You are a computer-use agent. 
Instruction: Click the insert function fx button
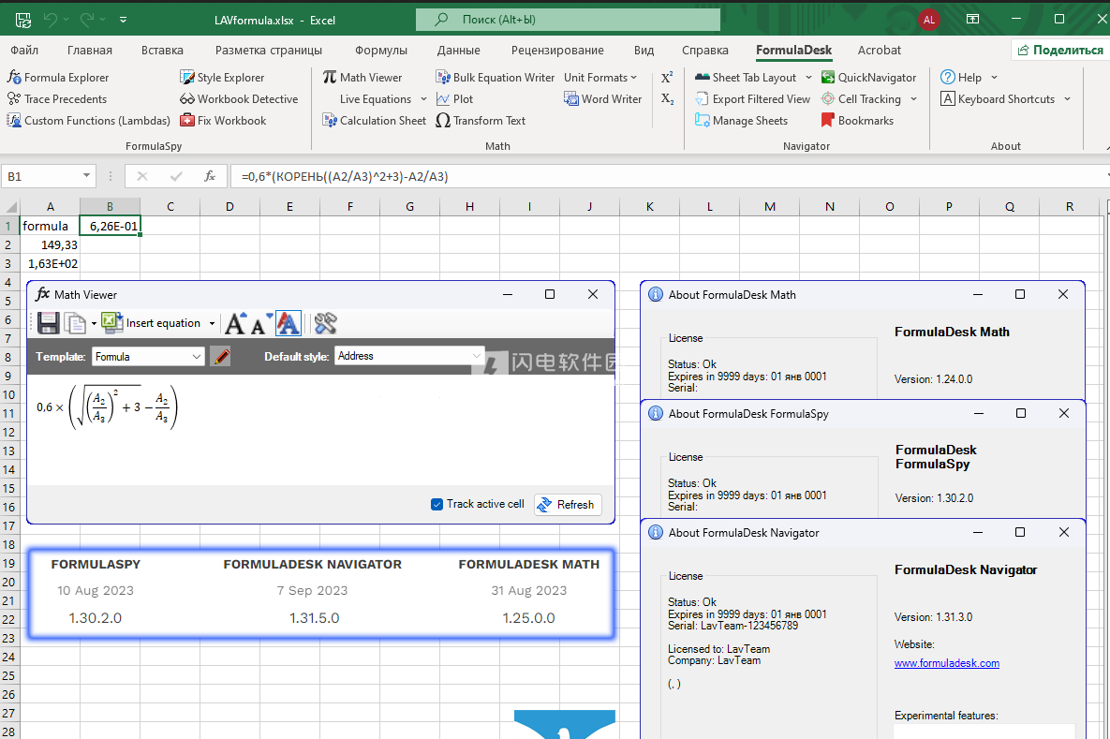point(210,176)
